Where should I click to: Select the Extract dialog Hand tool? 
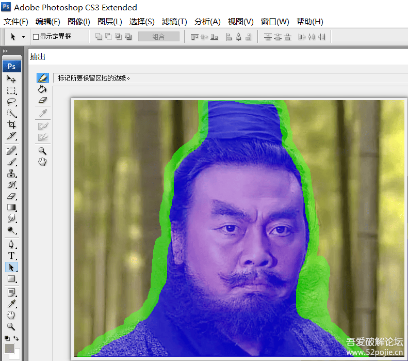(42, 162)
